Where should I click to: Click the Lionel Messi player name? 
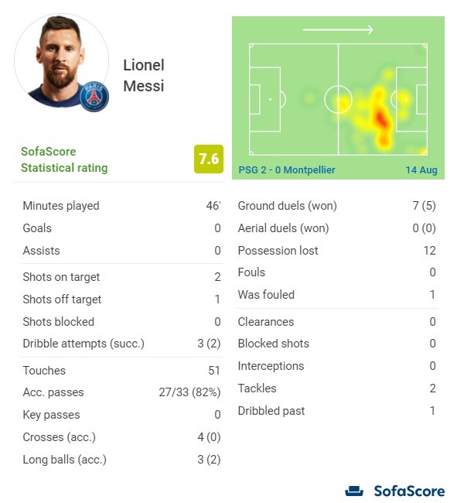[x=144, y=76]
